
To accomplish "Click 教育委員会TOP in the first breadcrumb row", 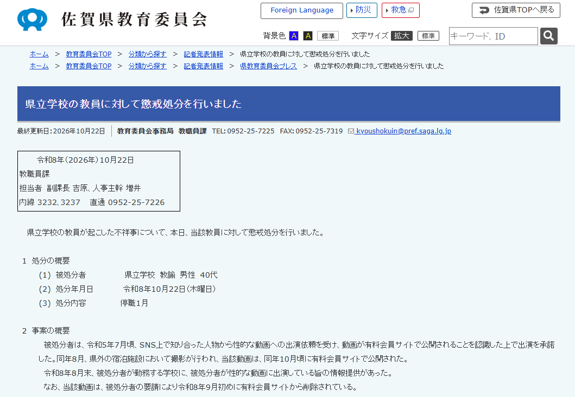I will pos(89,54).
